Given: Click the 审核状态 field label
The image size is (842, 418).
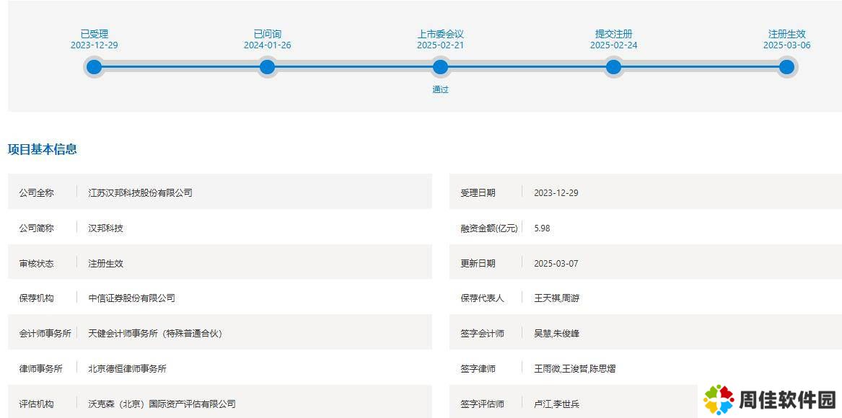Looking at the screenshot, I should tap(37, 264).
